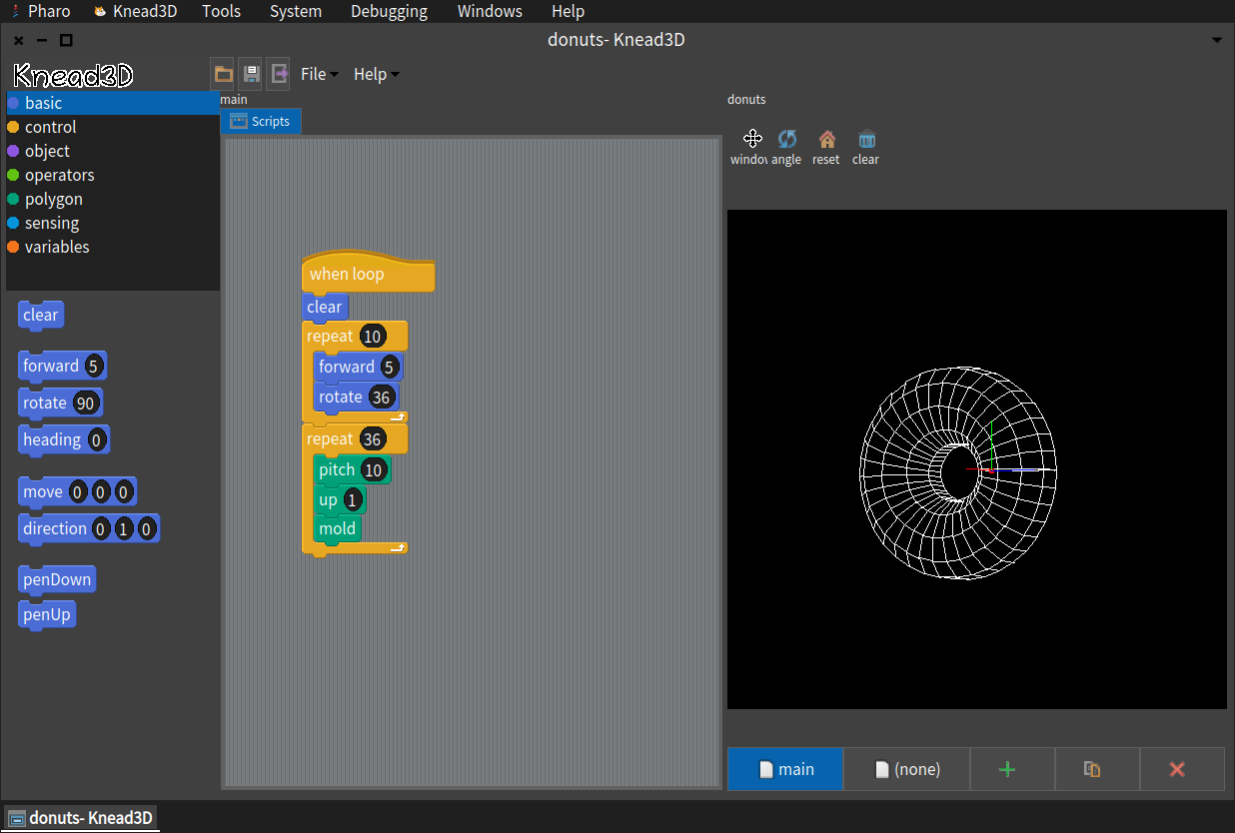Edit the repeat count 10 field

373,337
